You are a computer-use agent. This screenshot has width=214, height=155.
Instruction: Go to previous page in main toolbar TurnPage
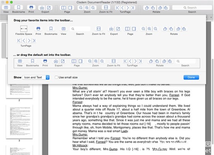point(122,8)
